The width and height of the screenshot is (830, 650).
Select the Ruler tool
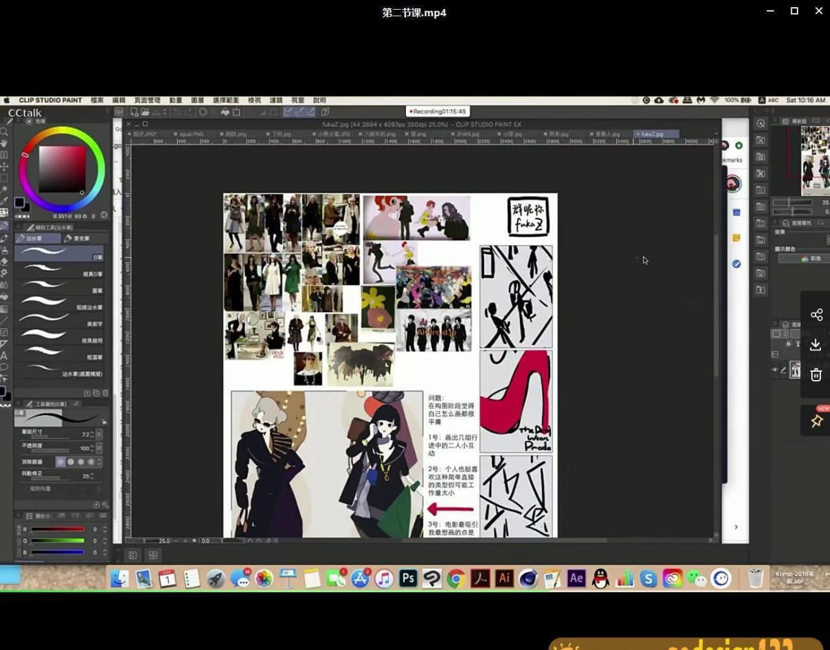5,344
